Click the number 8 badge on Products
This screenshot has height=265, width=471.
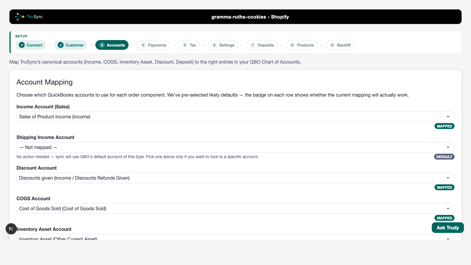pos(292,45)
